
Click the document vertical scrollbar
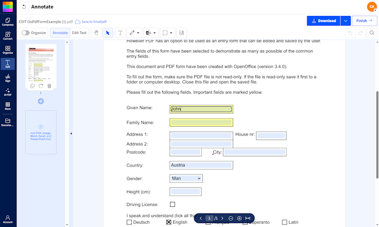pyautogui.click(x=377, y=135)
